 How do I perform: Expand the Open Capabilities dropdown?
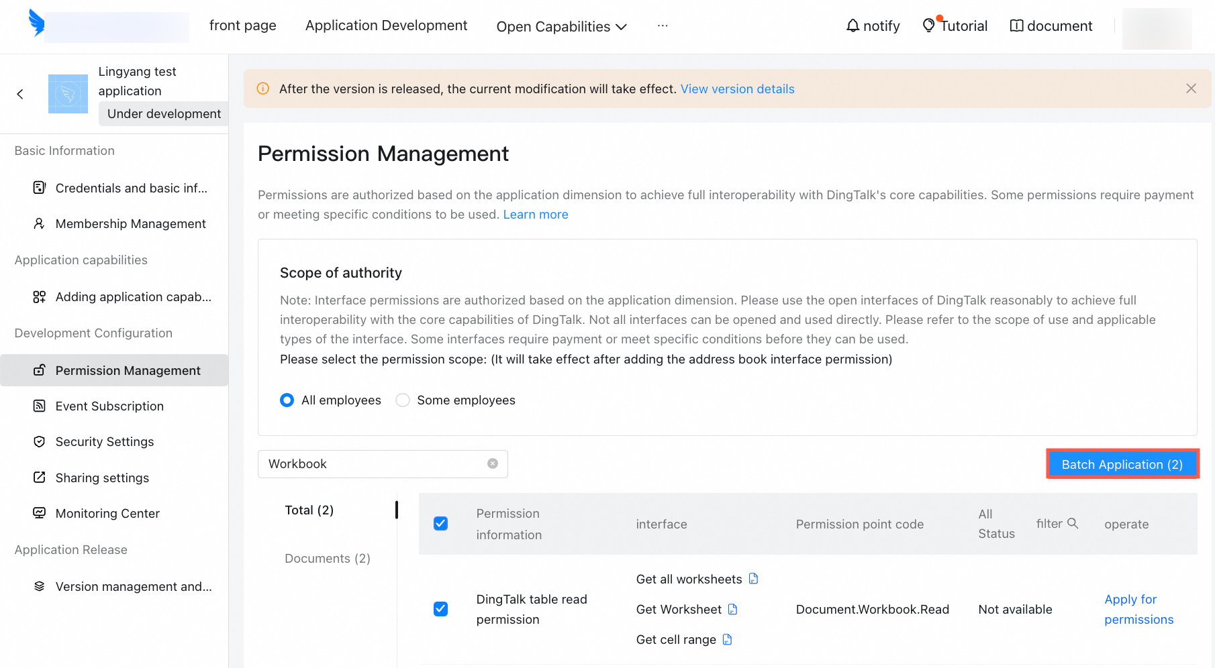tap(561, 26)
